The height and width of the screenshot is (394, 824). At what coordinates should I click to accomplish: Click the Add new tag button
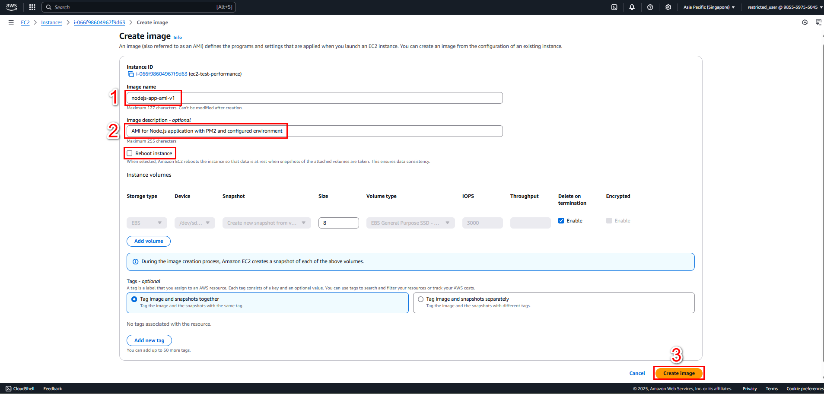click(x=149, y=340)
